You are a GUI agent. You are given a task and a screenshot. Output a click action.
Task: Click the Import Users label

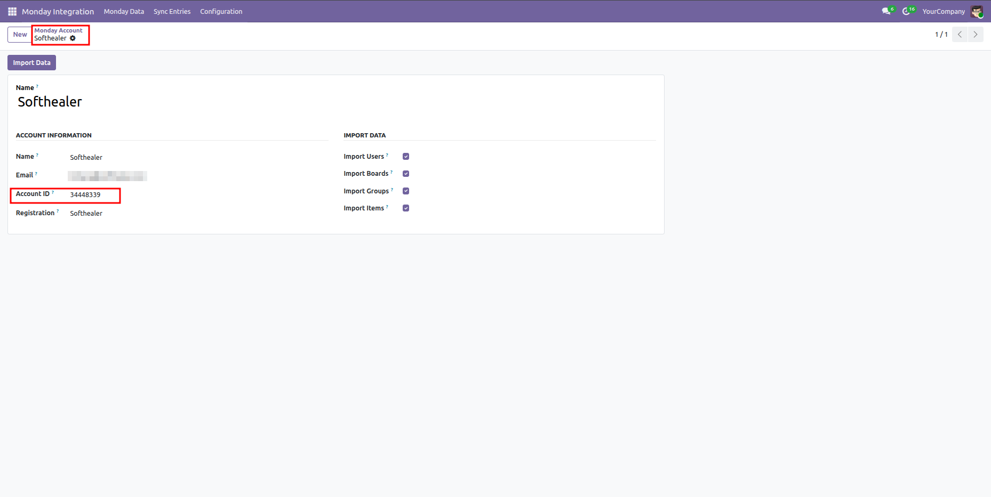[364, 157]
